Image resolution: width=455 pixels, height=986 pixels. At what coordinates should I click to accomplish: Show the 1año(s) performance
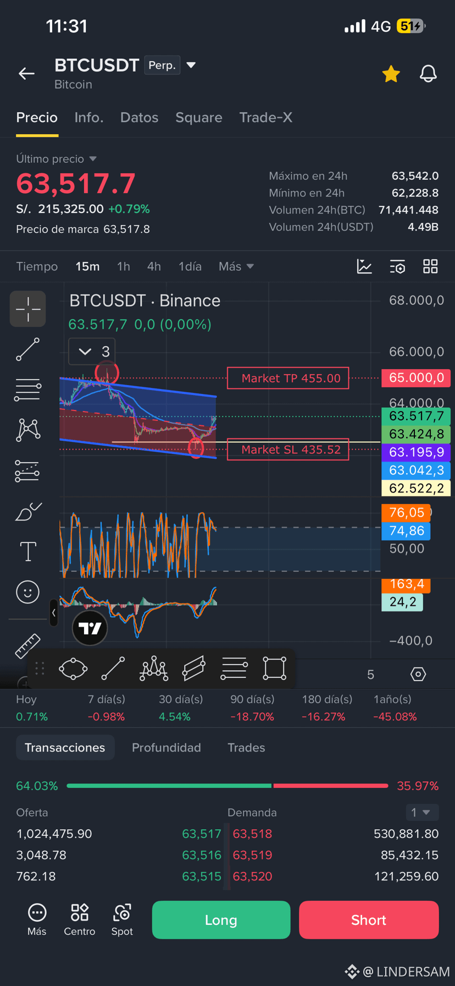coord(395,708)
